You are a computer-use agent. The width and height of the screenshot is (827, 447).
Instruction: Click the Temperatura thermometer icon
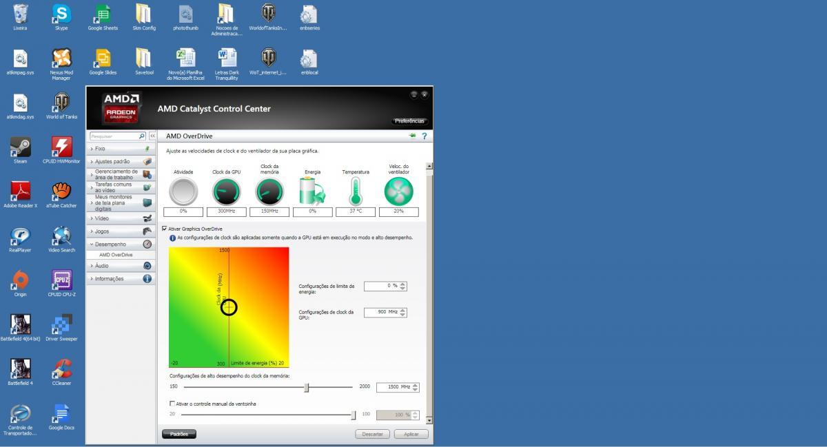click(356, 191)
